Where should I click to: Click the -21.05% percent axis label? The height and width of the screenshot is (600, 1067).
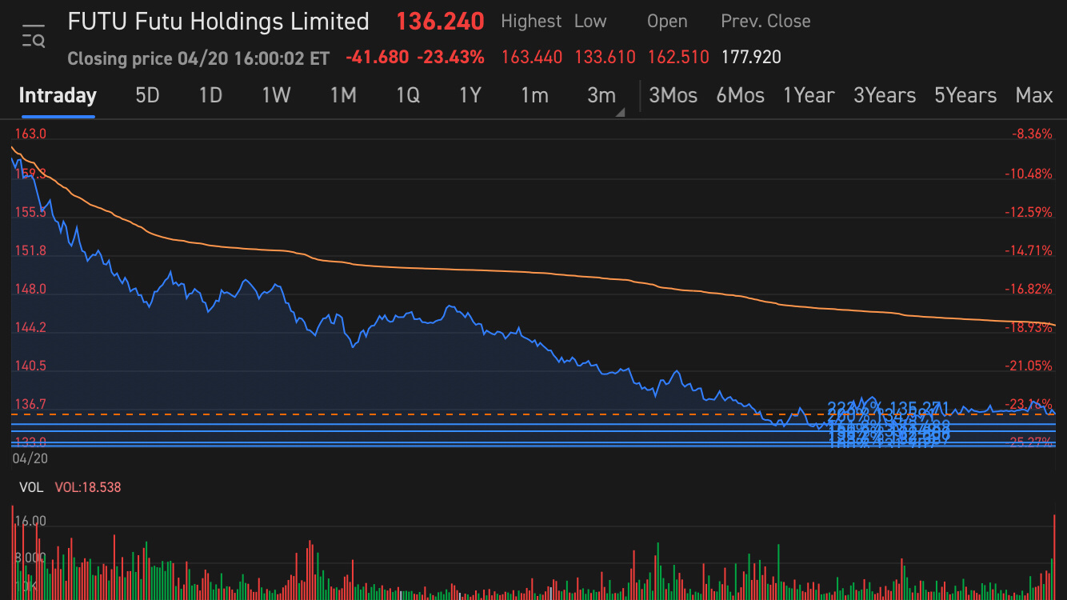[x=1029, y=366]
